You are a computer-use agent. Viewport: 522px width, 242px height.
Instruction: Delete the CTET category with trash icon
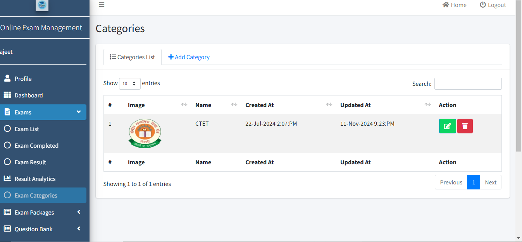pos(465,126)
